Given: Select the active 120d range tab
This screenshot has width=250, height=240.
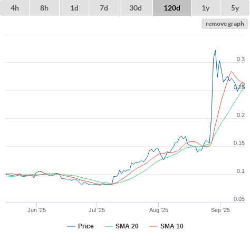Looking at the screenshot, I should click(x=172, y=8).
